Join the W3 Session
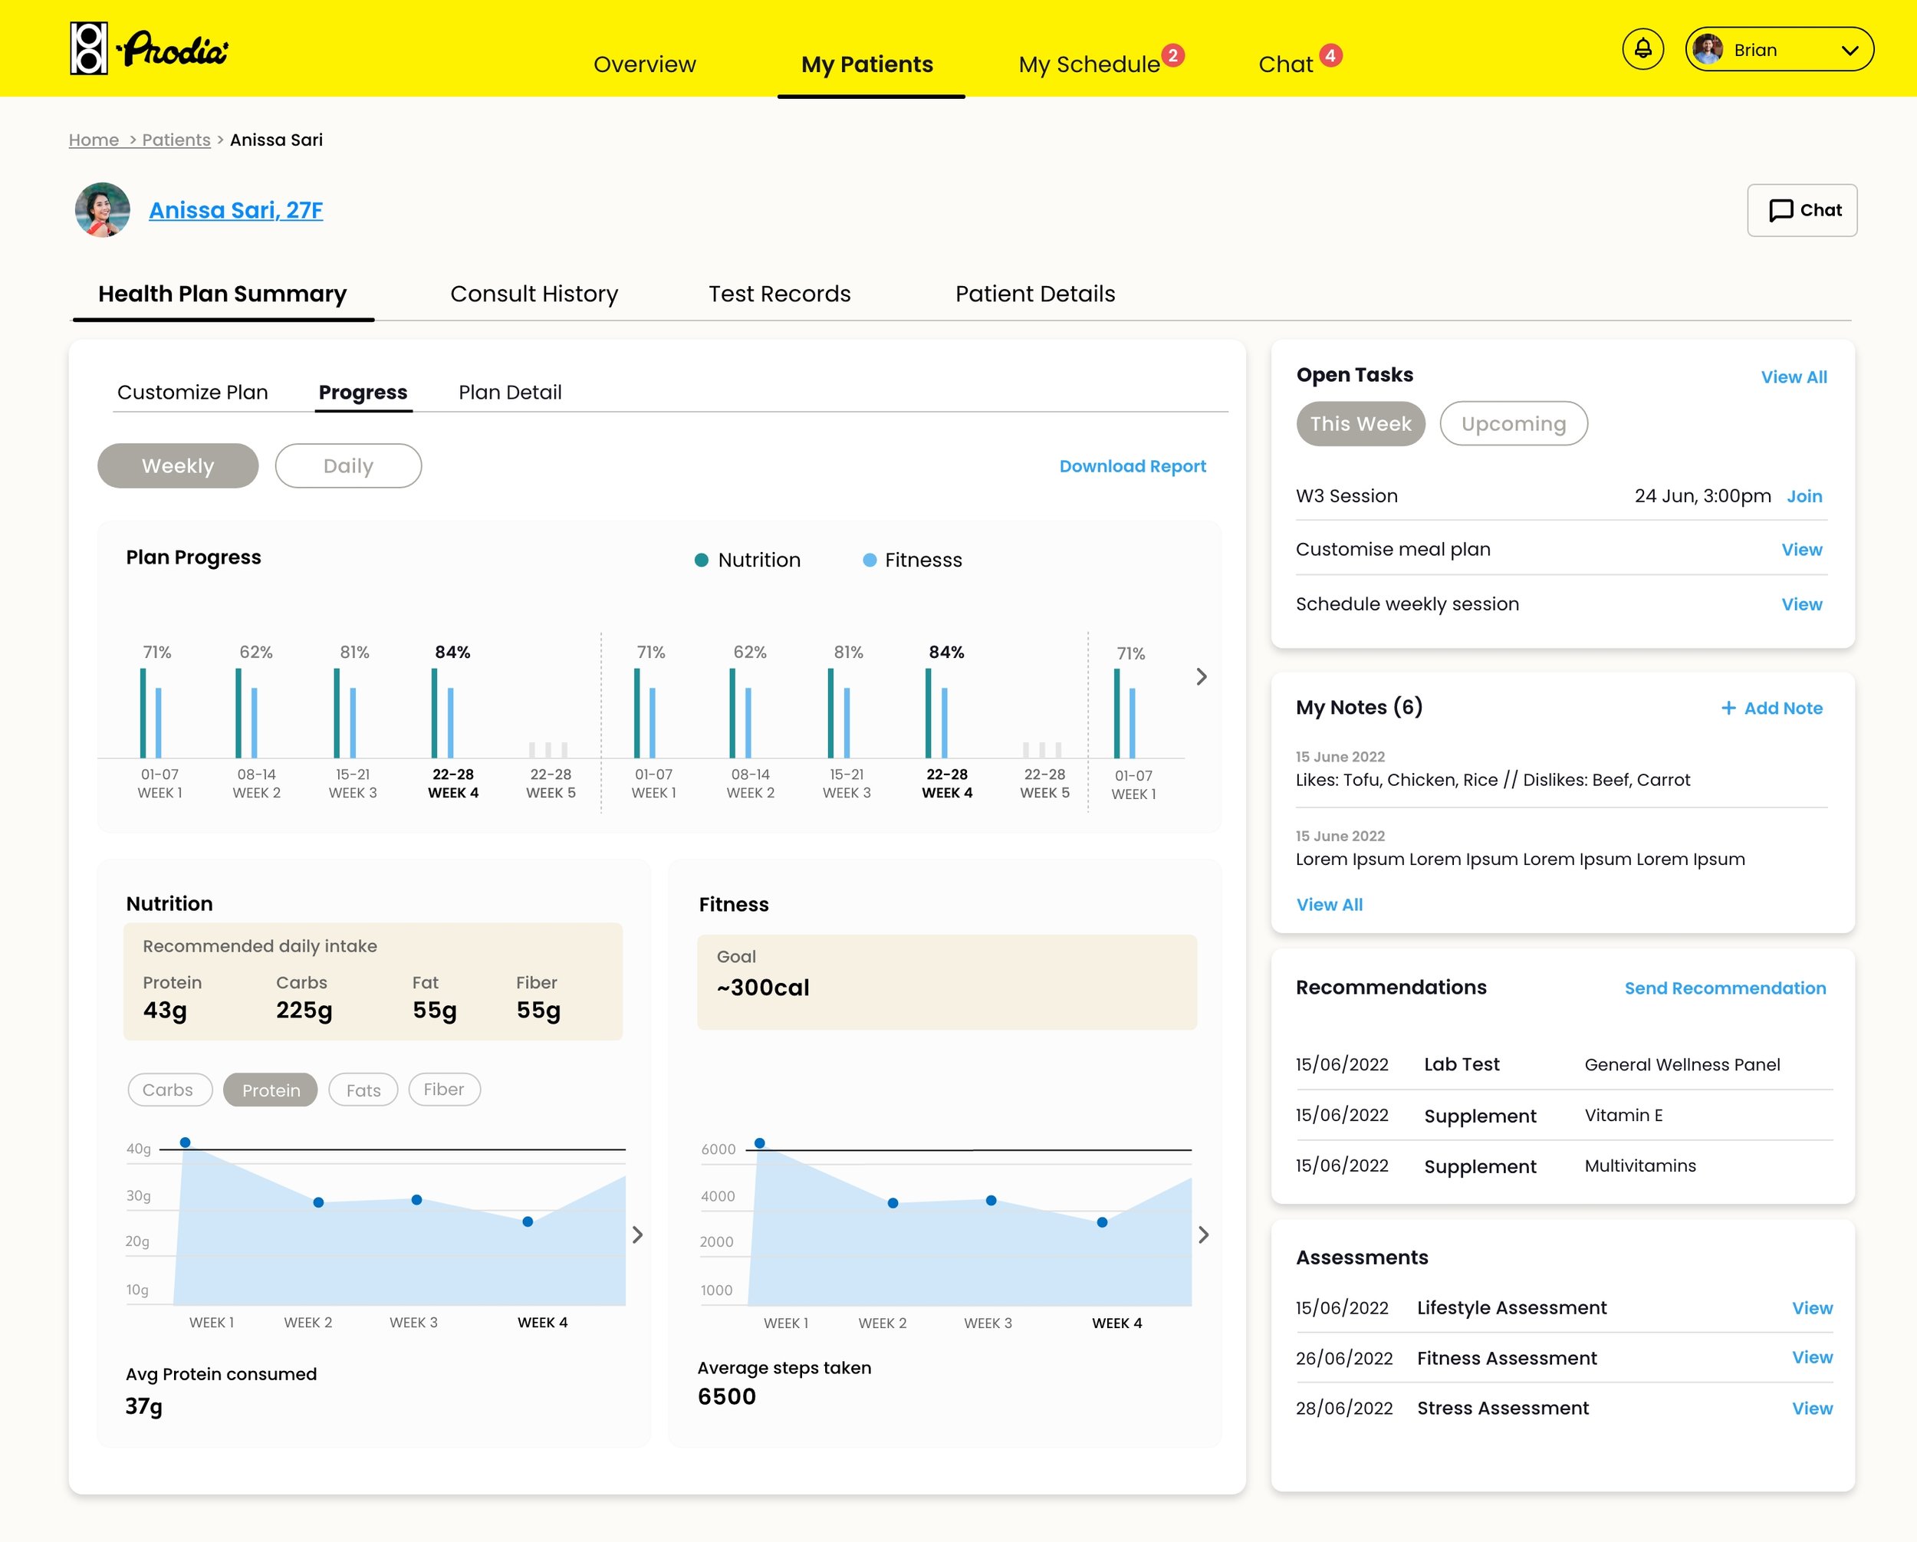The image size is (1917, 1542). 1804,496
